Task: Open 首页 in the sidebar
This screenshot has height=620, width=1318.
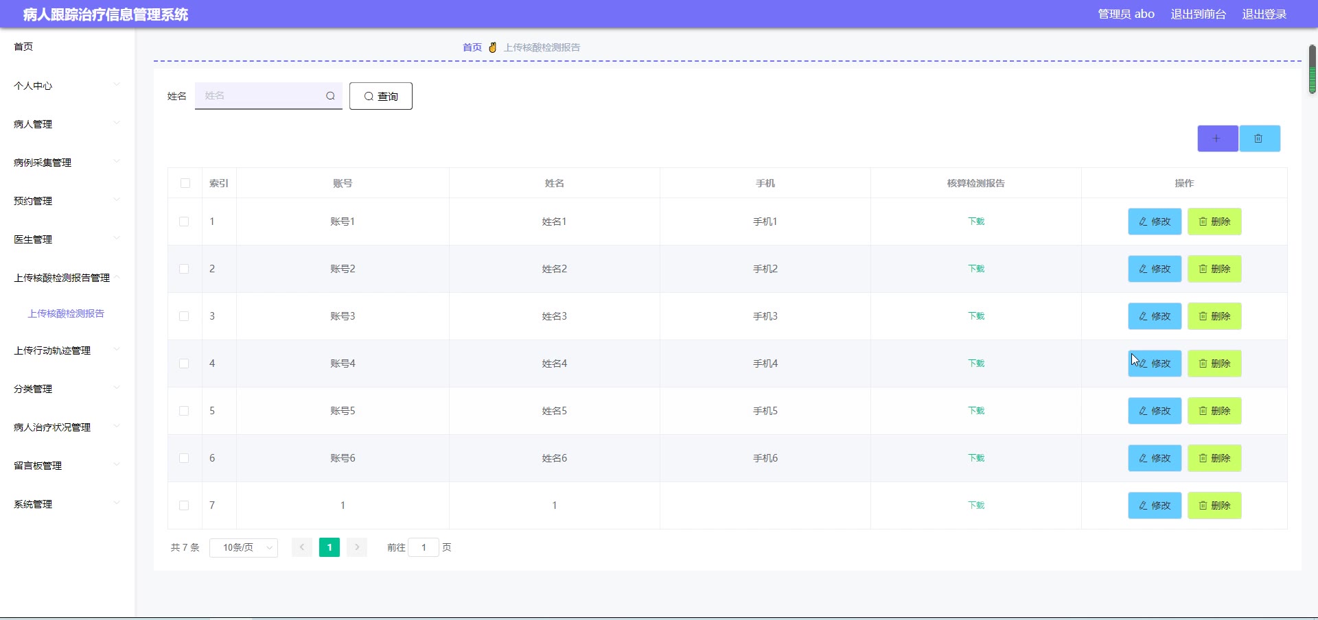Action: tap(23, 47)
